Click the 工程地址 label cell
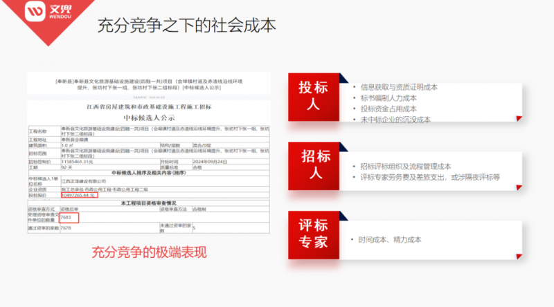Image resolution: width=554 pixels, height=307 pixels. [44, 140]
